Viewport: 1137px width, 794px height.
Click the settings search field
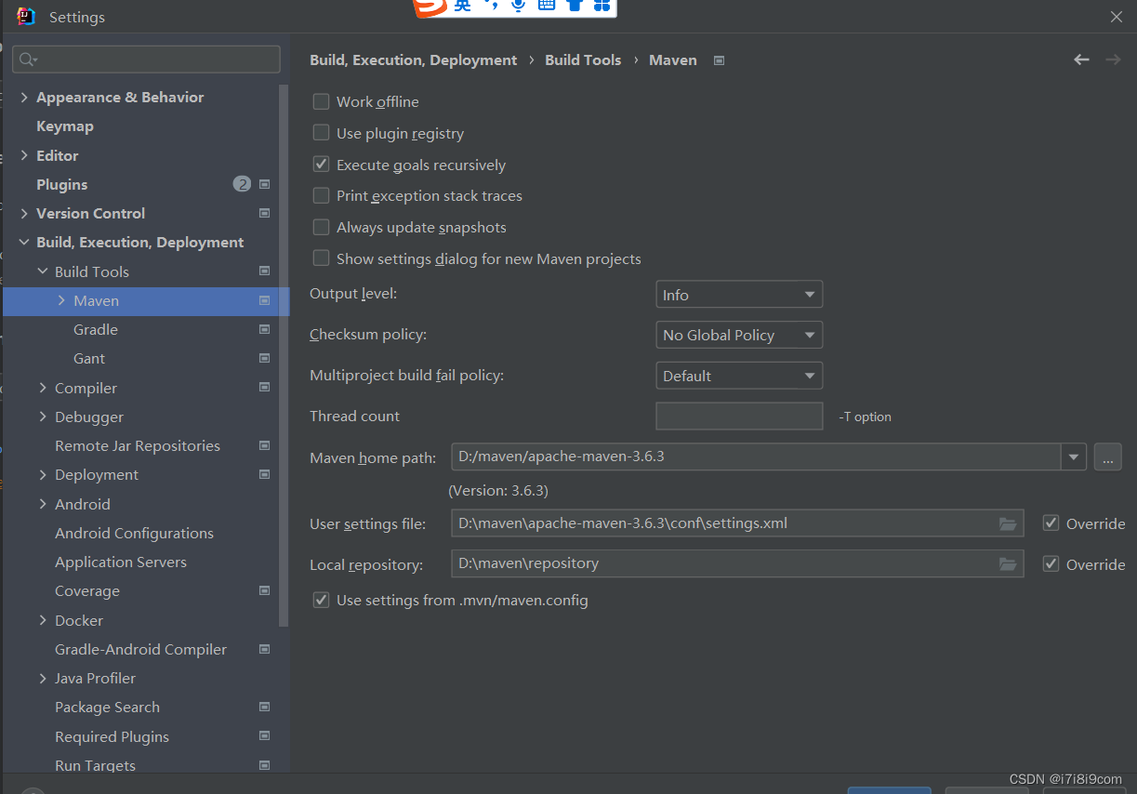point(146,60)
